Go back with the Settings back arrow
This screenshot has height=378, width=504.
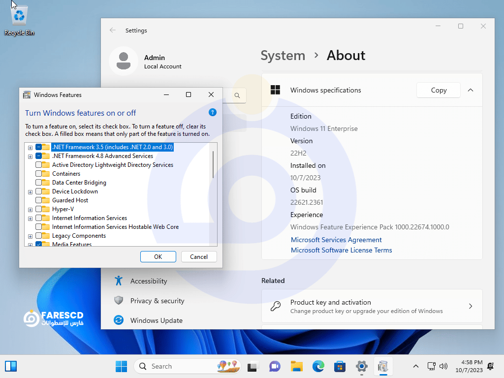tap(113, 30)
